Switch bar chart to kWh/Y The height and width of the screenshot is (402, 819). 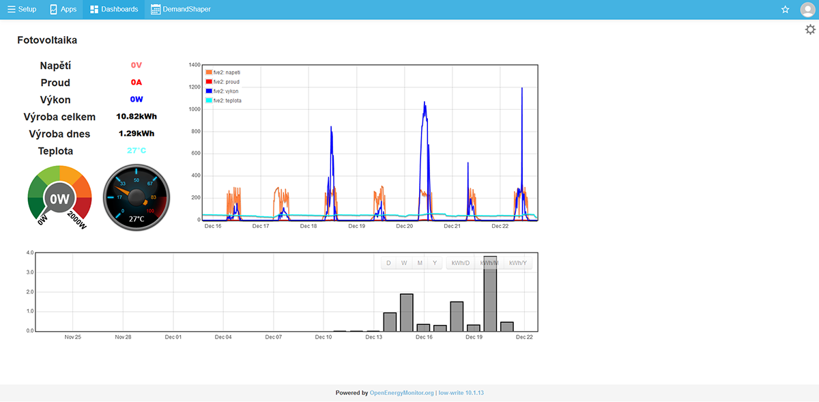pyautogui.click(x=518, y=263)
